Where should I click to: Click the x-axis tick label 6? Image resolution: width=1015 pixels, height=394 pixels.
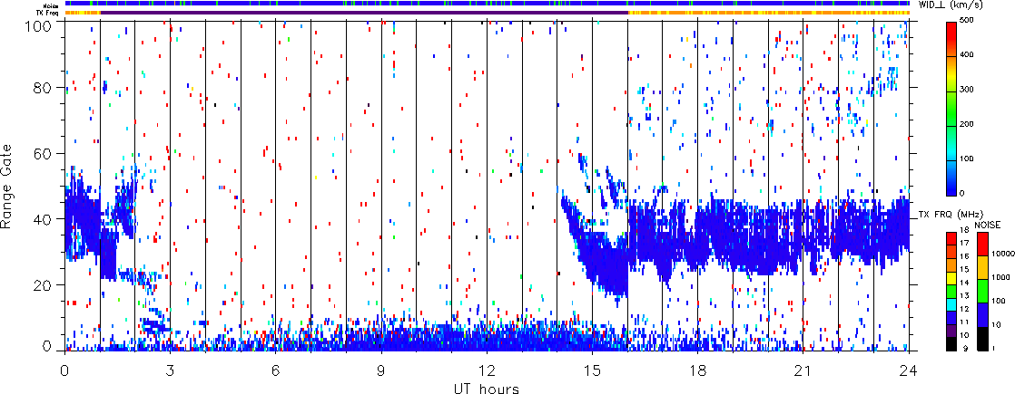[276, 371]
